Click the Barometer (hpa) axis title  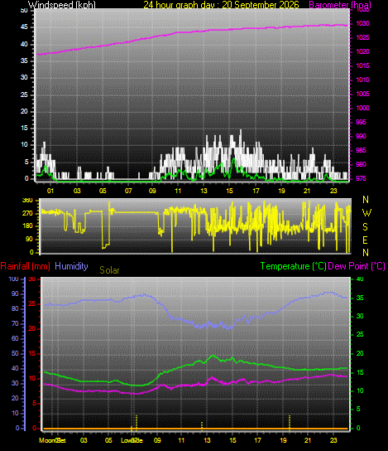click(x=340, y=5)
